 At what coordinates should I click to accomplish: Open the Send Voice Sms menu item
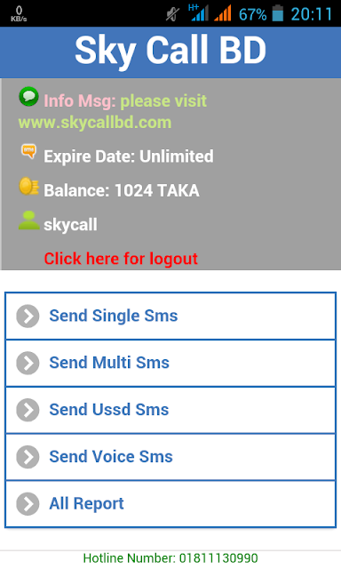170,457
